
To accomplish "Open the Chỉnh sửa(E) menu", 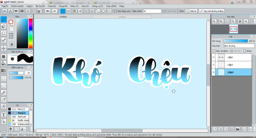I will [17, 6].
